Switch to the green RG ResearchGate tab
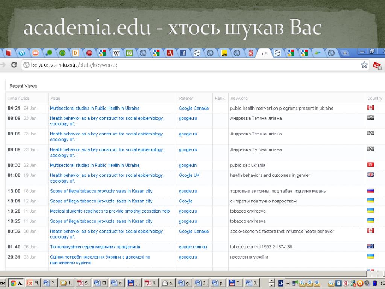This screenshot has height=289, width=385. tap(129, 53)
